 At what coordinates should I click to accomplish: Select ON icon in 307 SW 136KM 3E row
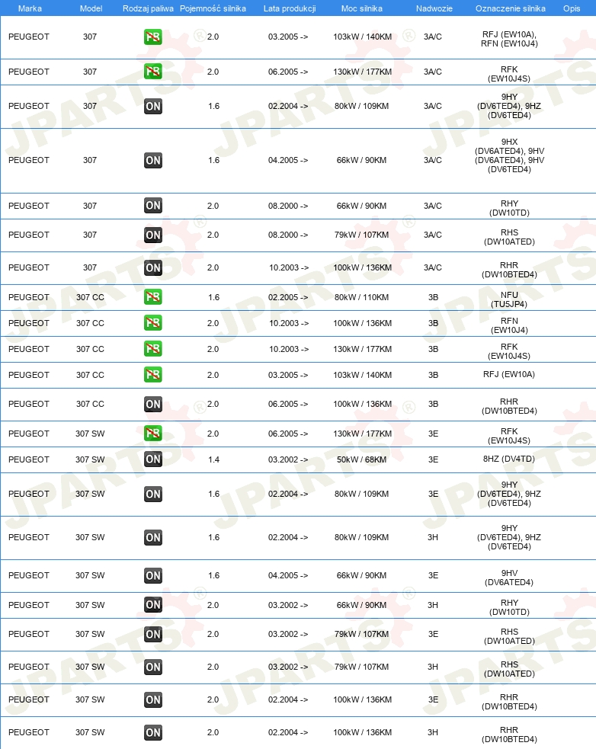pos(153,699)
